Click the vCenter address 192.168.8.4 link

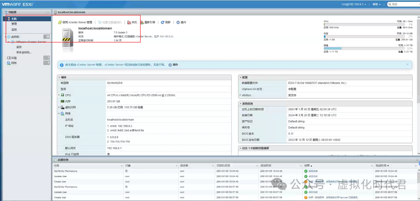click(166, 36)
